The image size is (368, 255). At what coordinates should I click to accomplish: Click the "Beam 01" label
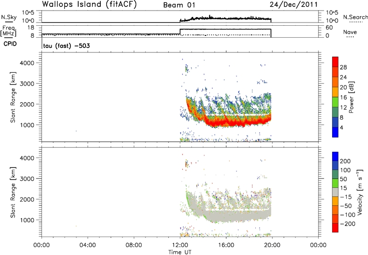pos(179,5)
